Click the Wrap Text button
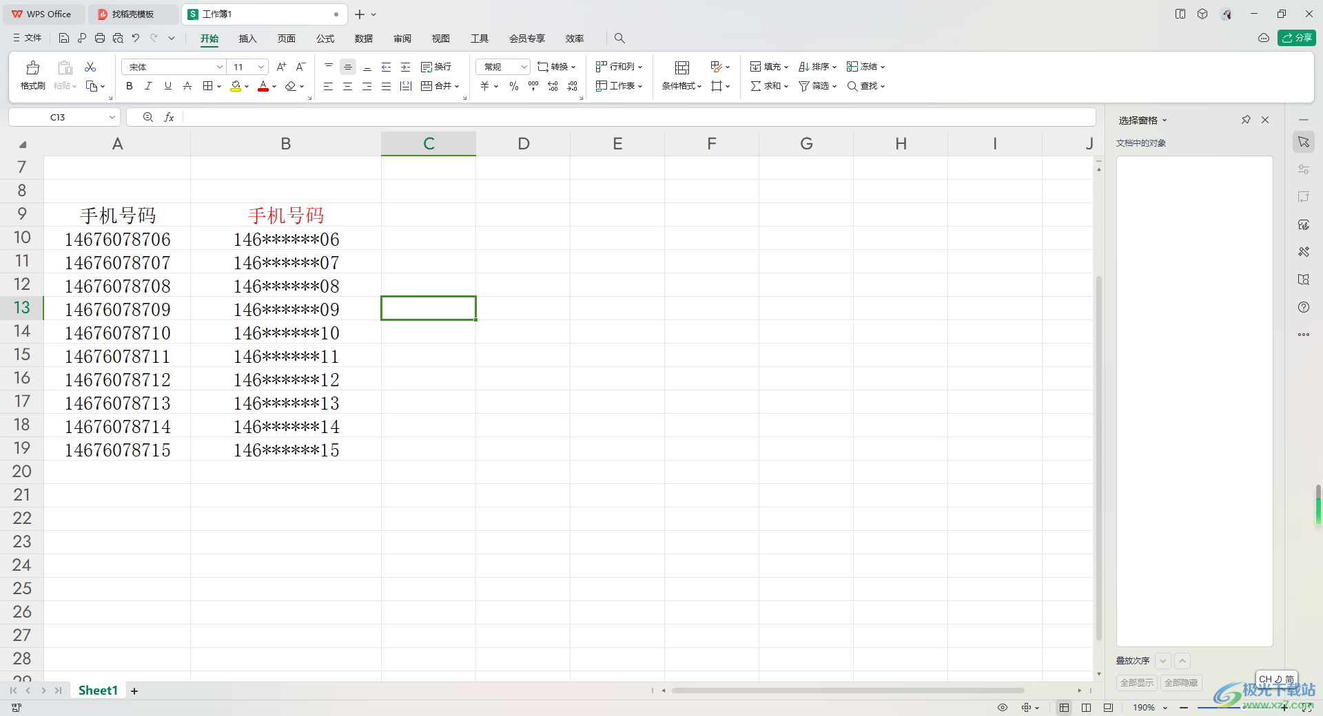Viewport: 1323px width, 716px height. tap(436, 67)
